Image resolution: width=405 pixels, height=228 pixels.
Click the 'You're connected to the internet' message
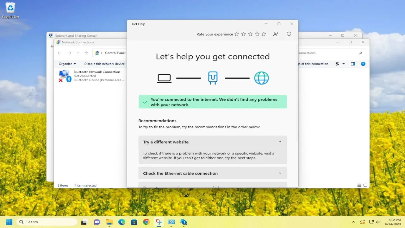(x=213, y=102)
